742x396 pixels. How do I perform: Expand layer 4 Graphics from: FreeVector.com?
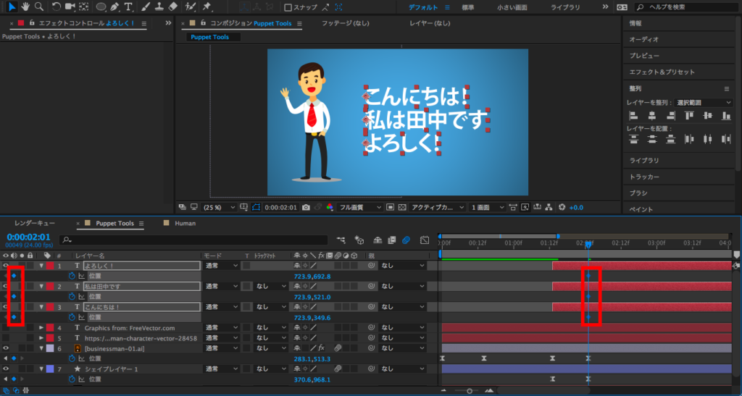(x=41, y=328)
